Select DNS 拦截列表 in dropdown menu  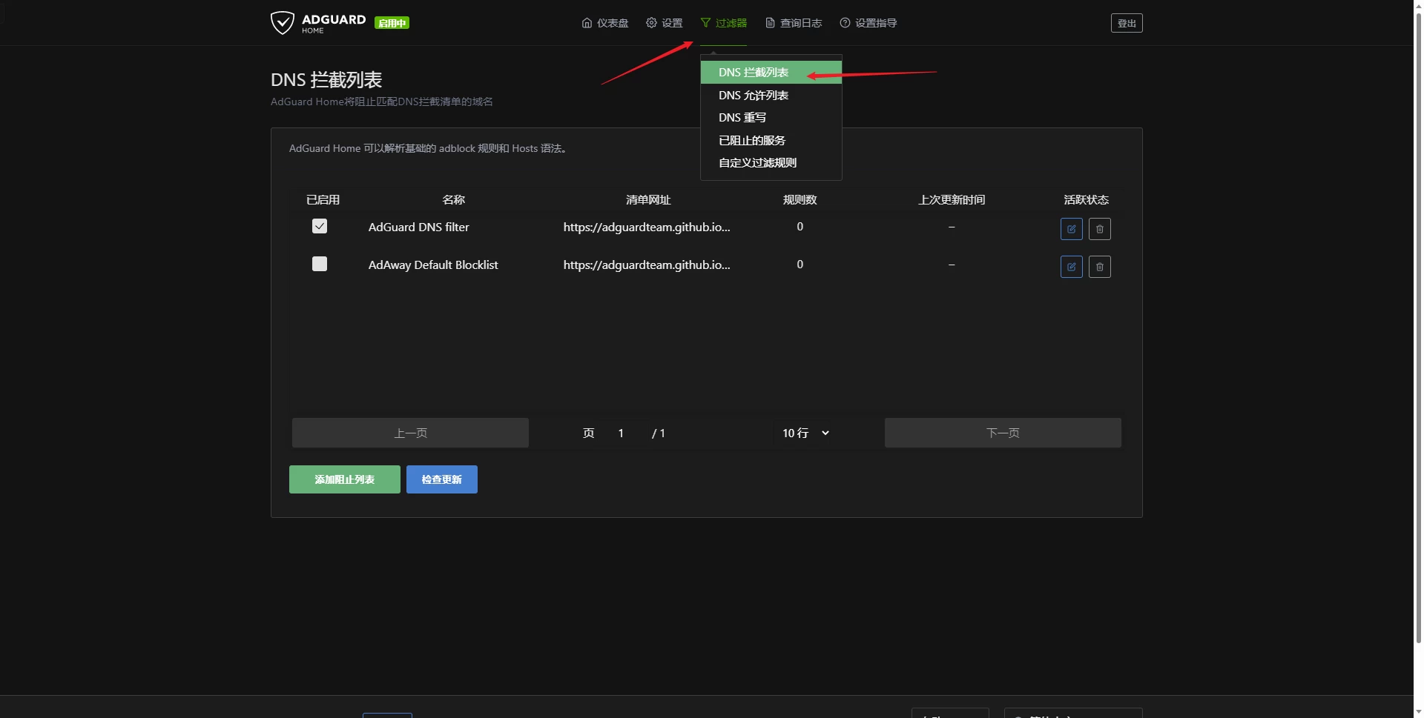click(771, 72)
